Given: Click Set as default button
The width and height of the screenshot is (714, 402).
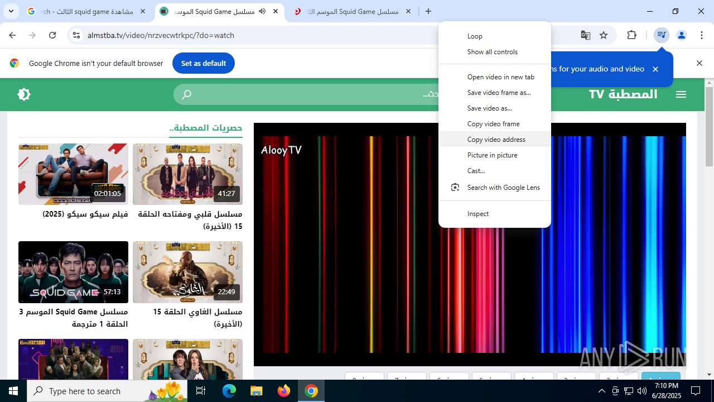Looking at the screenshot, I should point(204,63).
